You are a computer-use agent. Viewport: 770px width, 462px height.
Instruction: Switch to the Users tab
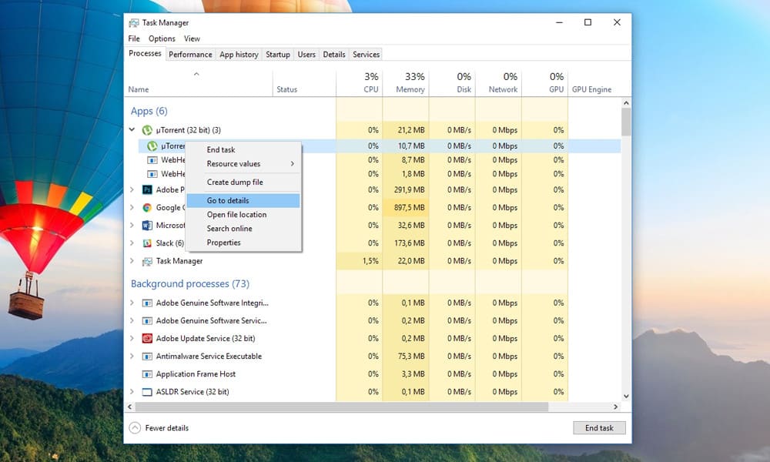tap(306, 55)
